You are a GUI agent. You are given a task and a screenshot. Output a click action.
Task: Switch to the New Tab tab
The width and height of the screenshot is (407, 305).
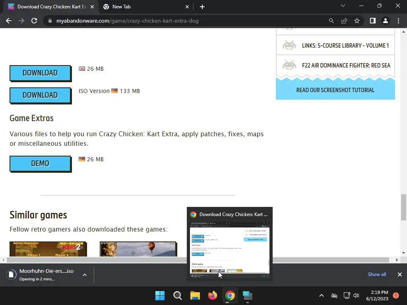point(147,7)
